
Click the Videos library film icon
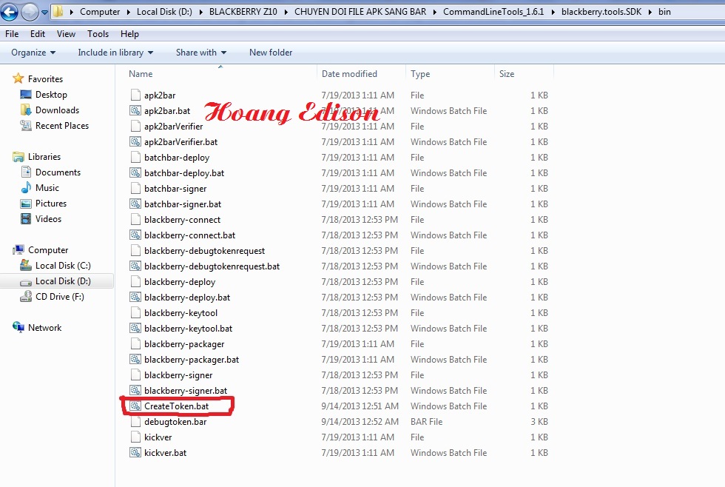click(x=26, y=219)
